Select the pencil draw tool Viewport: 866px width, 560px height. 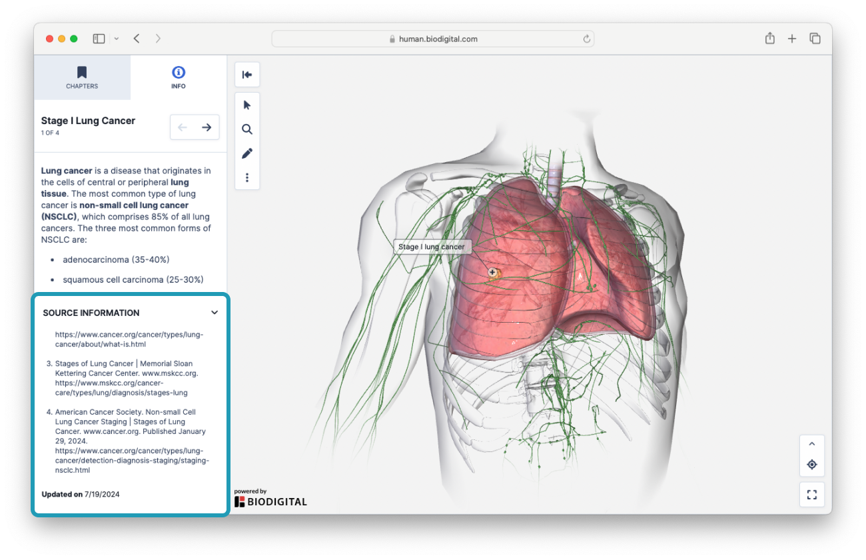(247, 153)
